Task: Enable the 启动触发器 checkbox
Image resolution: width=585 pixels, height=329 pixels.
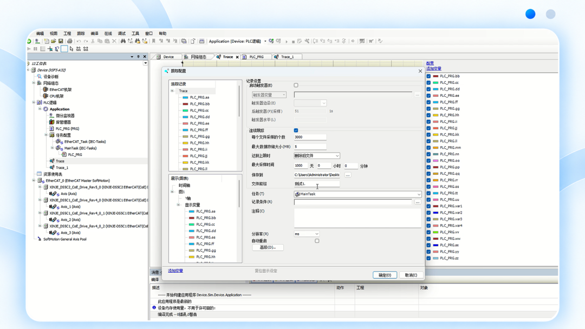Action: [296, 85]
